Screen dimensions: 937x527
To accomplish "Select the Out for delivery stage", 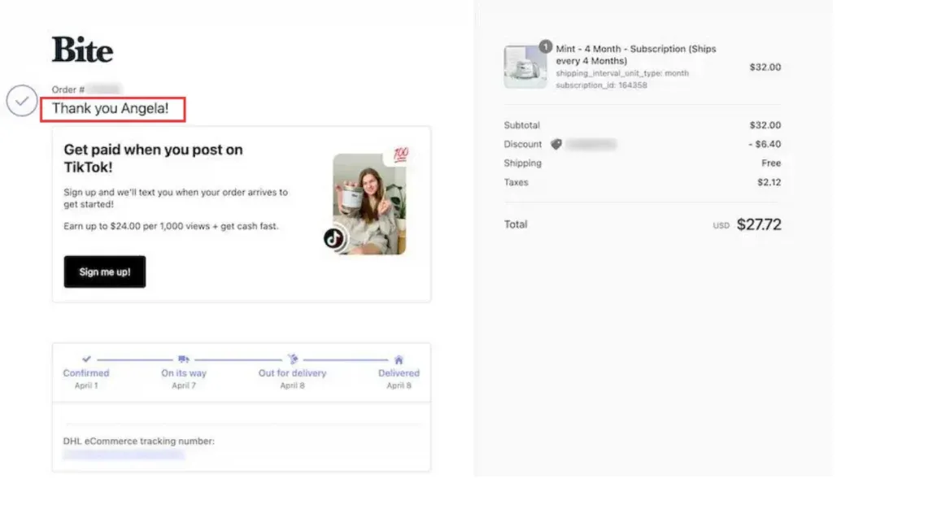I will click(291, 372).
